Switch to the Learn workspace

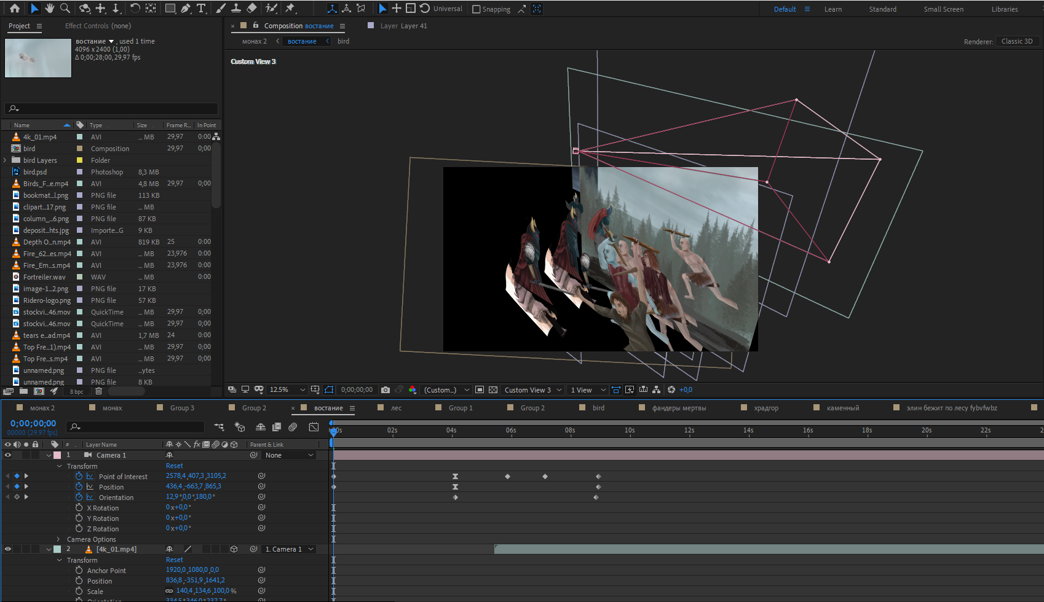833,9
